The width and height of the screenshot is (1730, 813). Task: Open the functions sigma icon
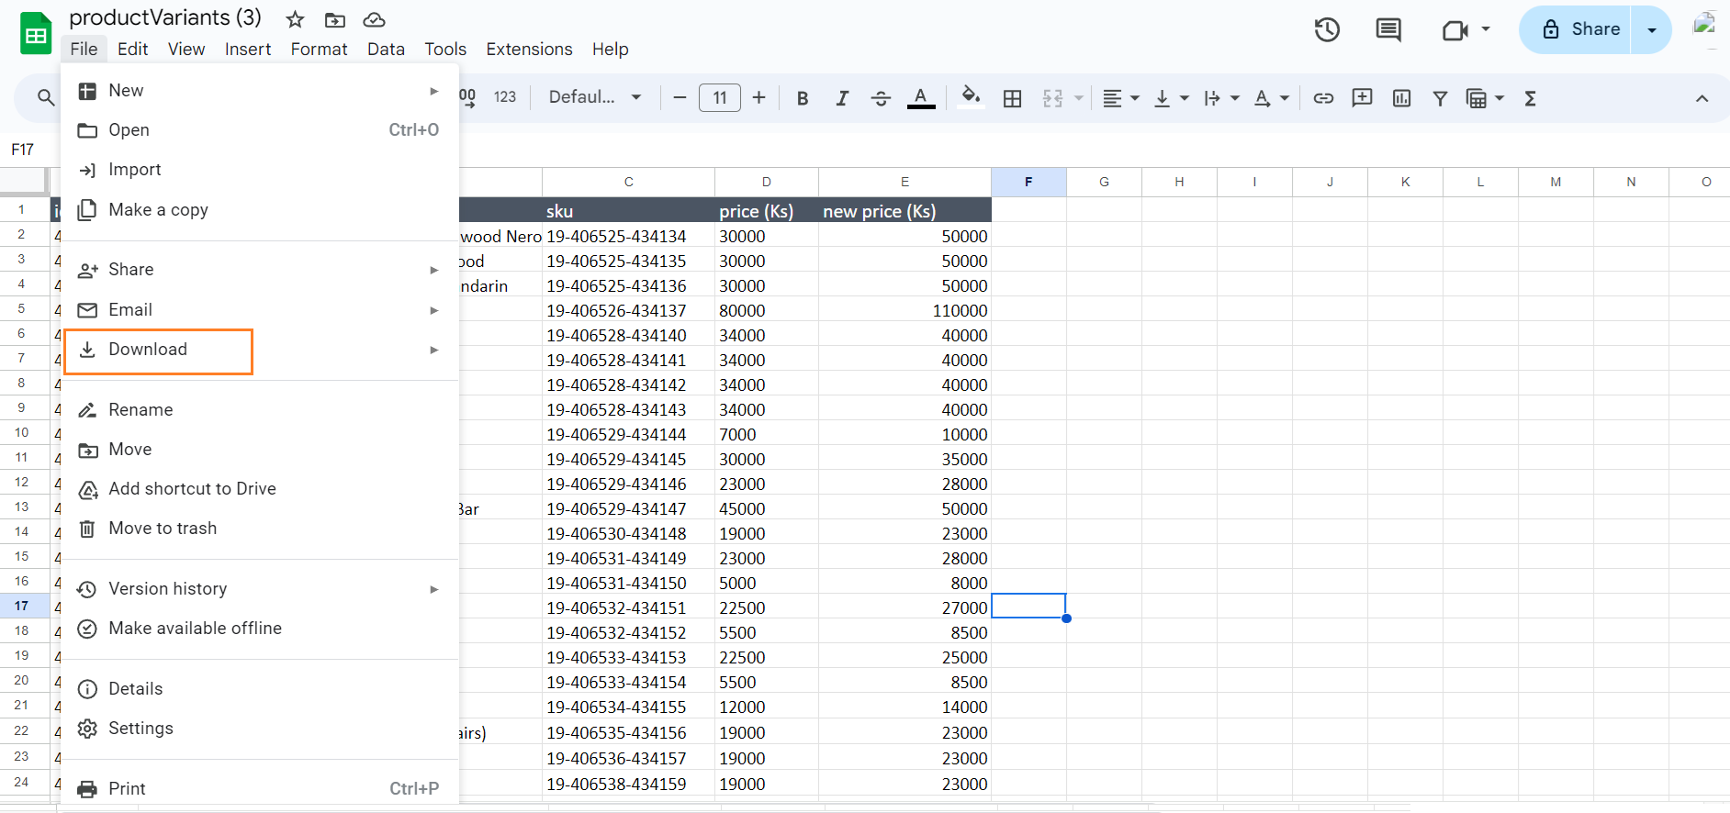pyautogui.click(x=1530, y=98)
